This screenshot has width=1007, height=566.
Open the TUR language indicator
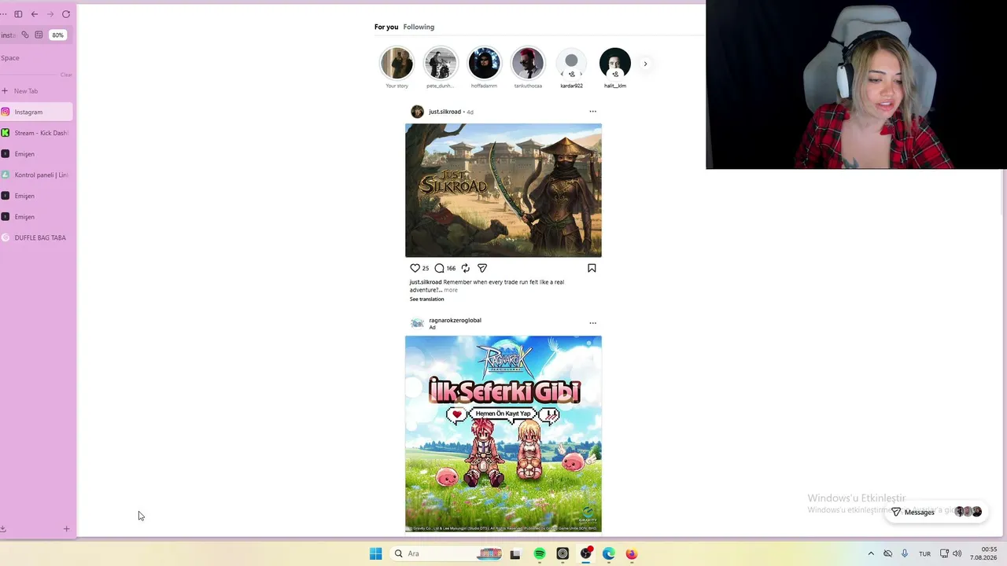[x=925, y=554]
